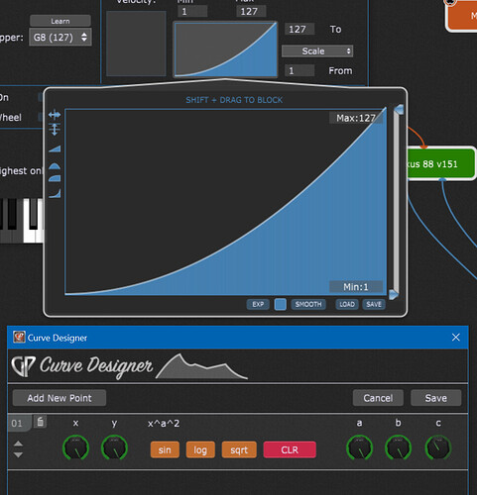Move point 01 down with the arrow stepper
This screenshot has height=495, width=477.
18,454
